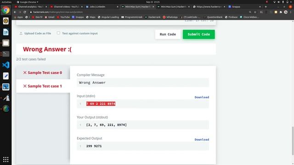
Task: Open the ProgrammGreek bookmark
Action: [x=132, y=17]
